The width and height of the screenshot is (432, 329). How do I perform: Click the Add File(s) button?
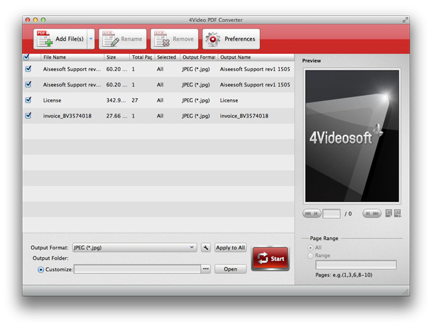[60, 39]
